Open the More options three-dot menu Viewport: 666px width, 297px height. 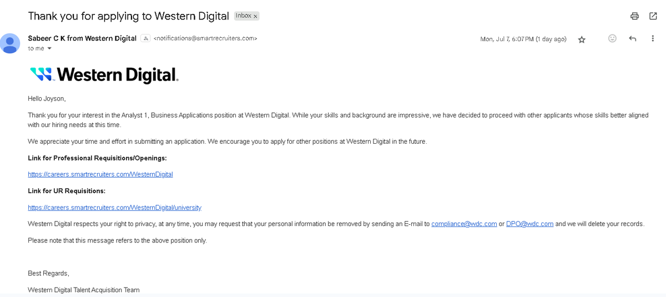(653, 38)
